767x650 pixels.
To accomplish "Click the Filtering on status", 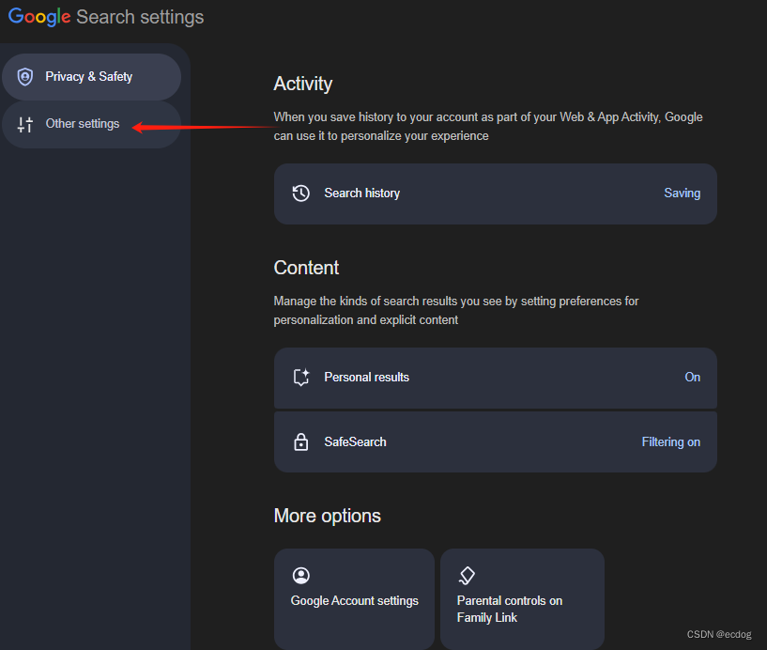I will pyautogui.click(x=670, y=442).
